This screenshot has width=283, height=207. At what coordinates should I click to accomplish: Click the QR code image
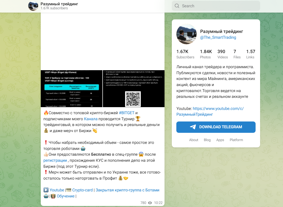133,99
